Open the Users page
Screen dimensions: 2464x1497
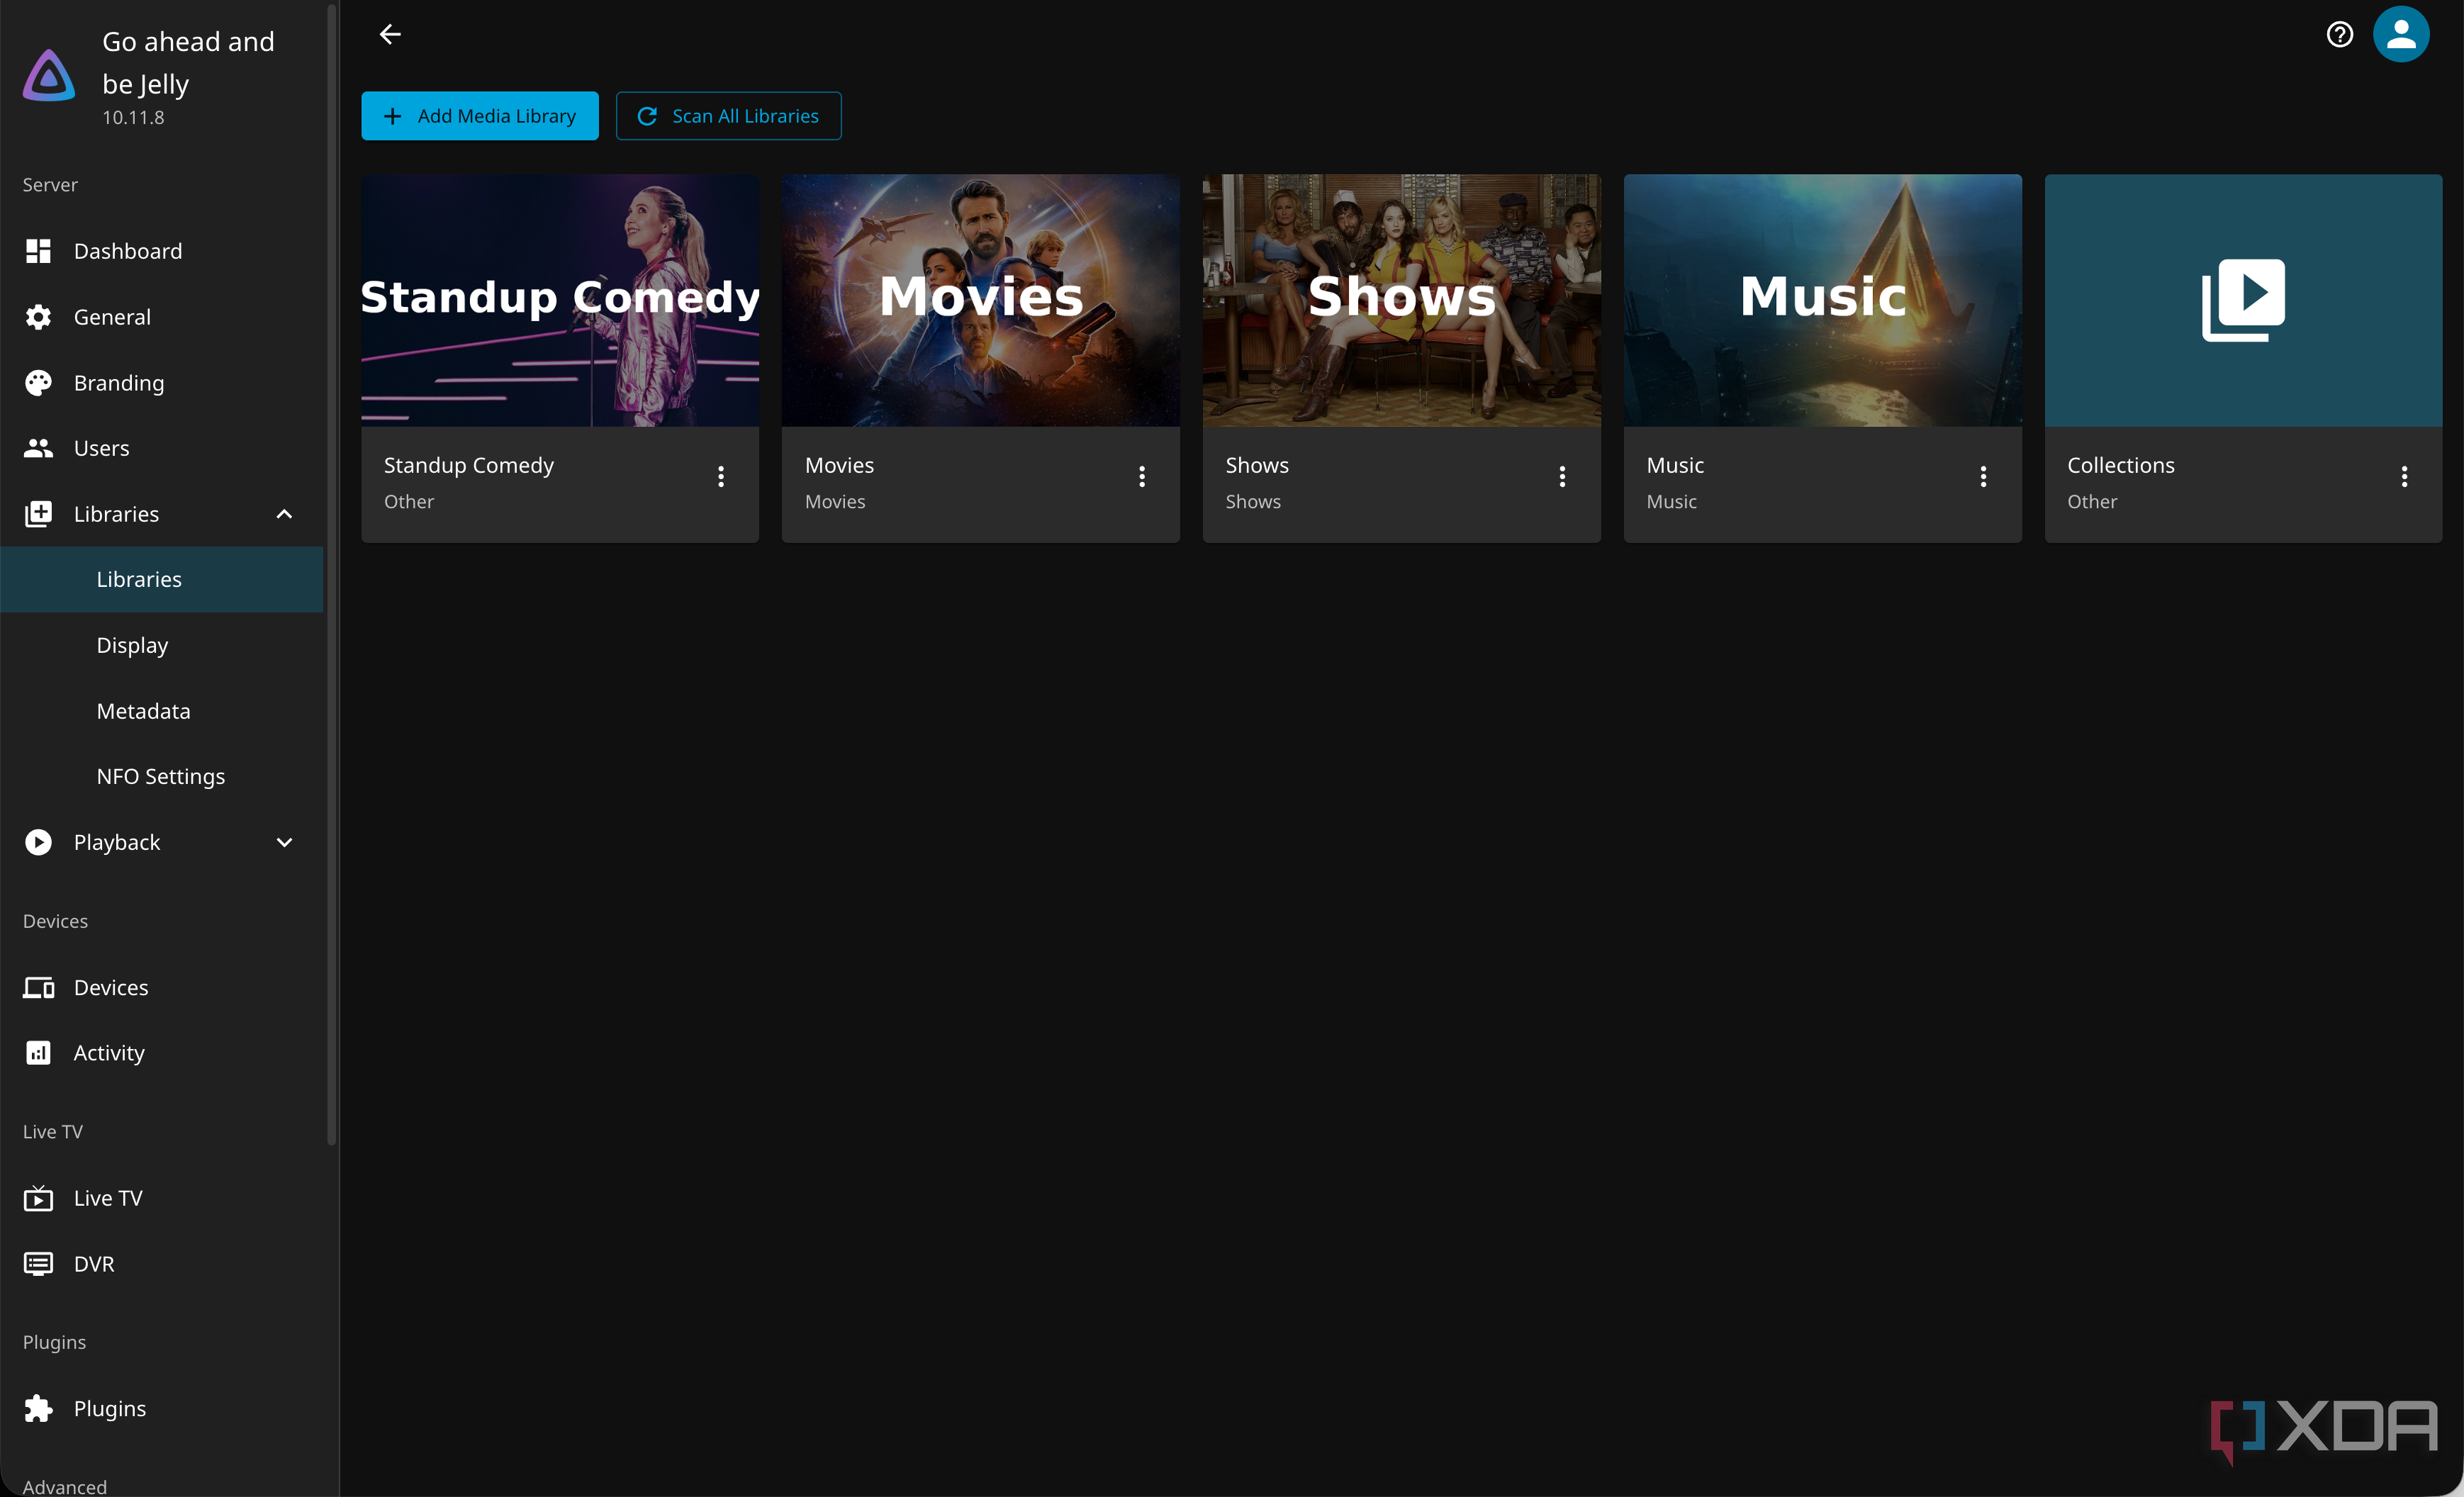[x=162, y=448]
